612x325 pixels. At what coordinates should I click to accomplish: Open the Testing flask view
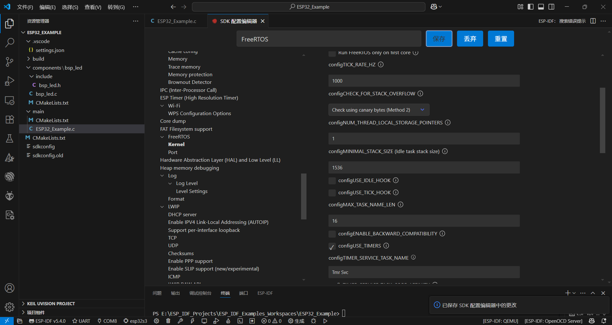(10, 138)
